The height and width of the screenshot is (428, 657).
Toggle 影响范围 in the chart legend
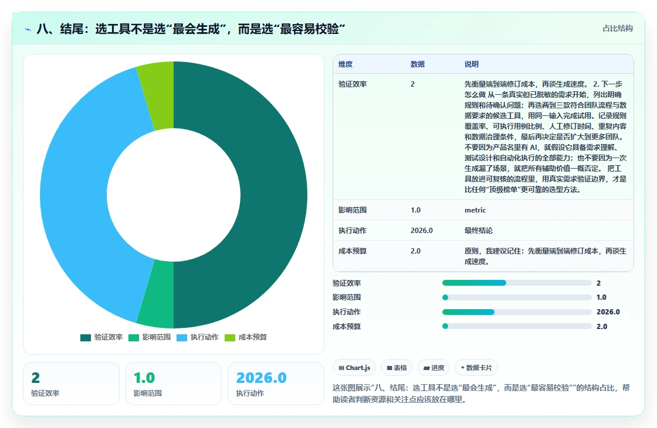pyautogui.click(x=150, y=337)
